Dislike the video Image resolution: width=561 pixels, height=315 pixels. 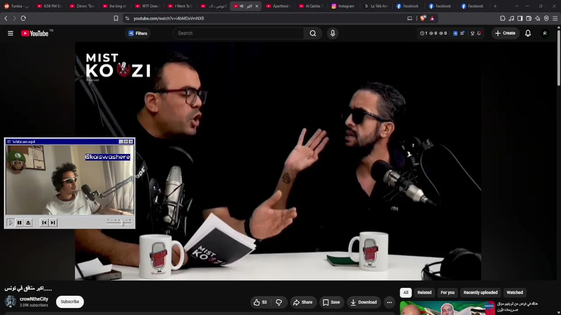click(279, 302)
